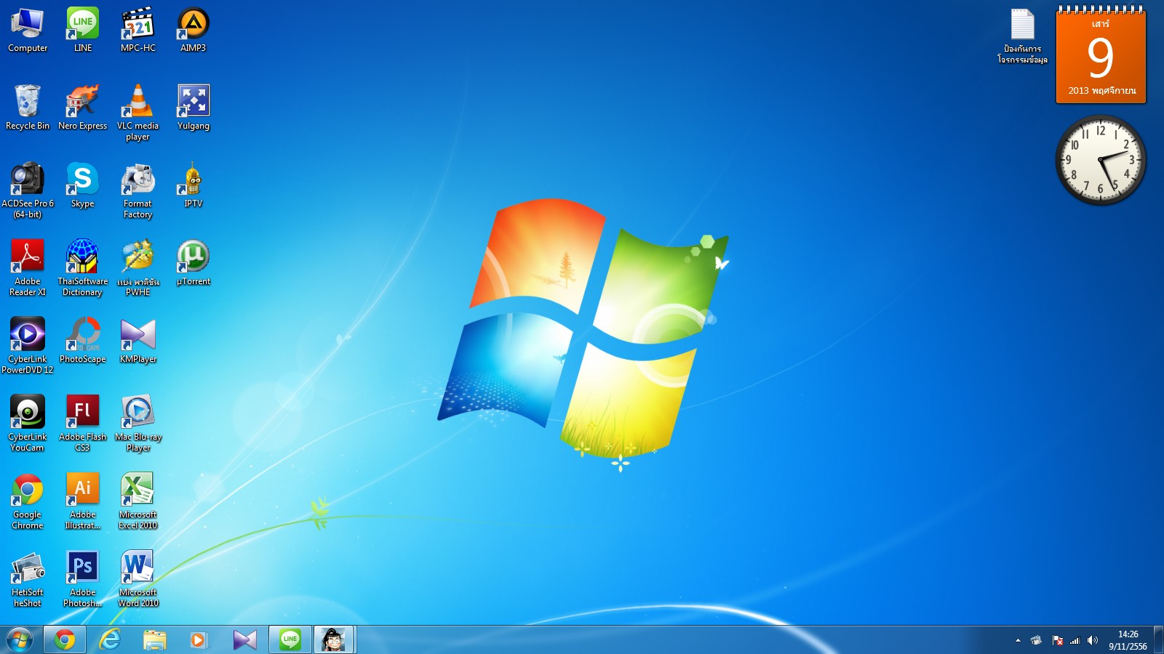Select the Computer desktop icon
1164x654 pixels.
28,30
